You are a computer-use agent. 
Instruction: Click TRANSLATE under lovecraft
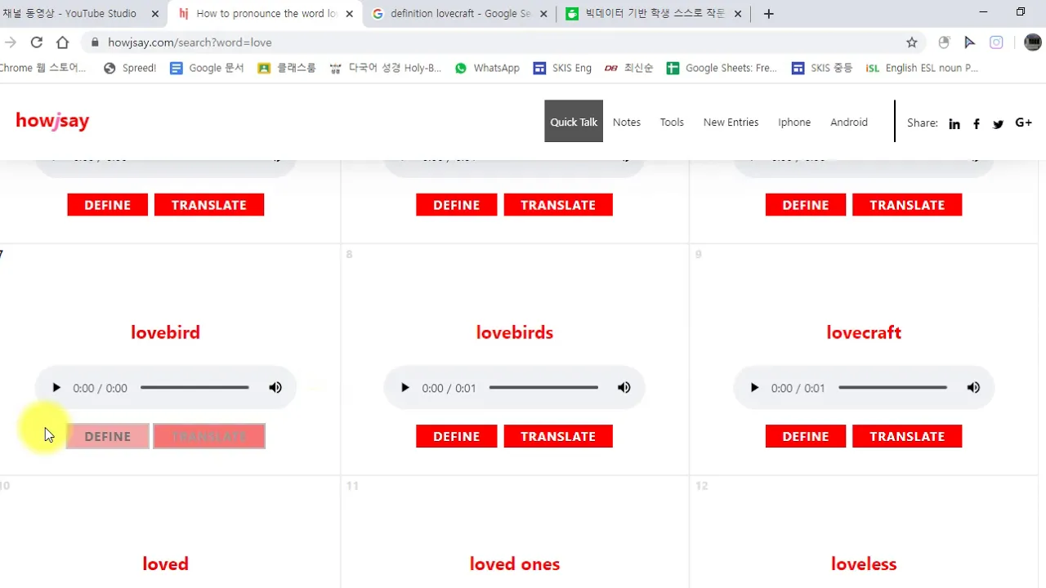tap(907, 436)
